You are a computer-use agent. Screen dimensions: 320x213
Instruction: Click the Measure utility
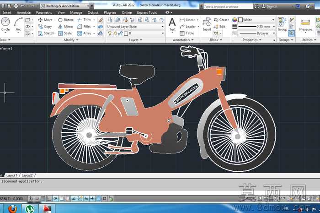click(305, 25)
